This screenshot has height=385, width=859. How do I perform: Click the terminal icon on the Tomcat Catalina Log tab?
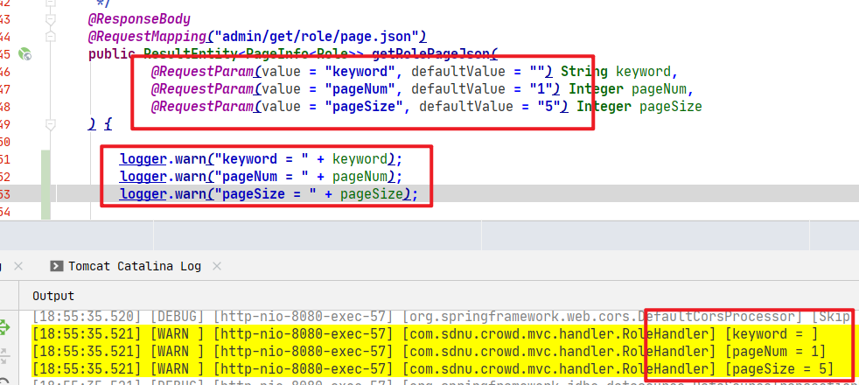point(57,266)
